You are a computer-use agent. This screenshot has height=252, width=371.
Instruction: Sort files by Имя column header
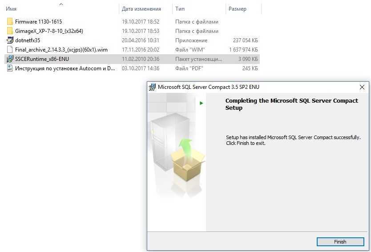[x=11, y=9]
